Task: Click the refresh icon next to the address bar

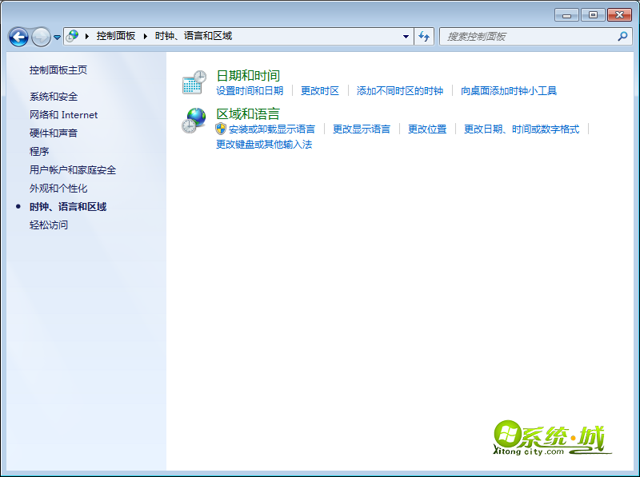Action: [x=425, y=36]
